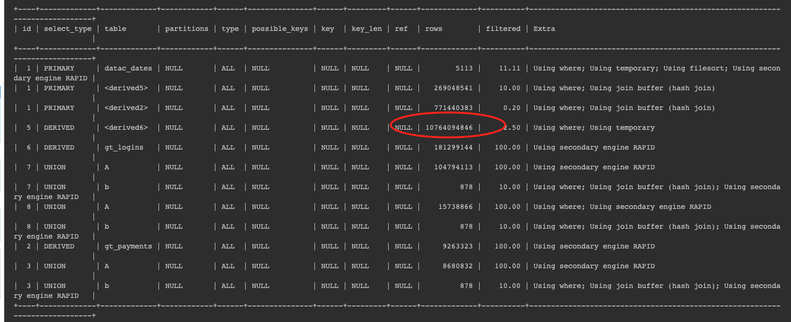Select the table name '<derived2>'

[x=126, y=108]
